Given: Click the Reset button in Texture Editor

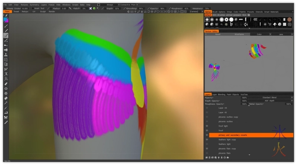Looking at the screenshot, I should [218, 34].
